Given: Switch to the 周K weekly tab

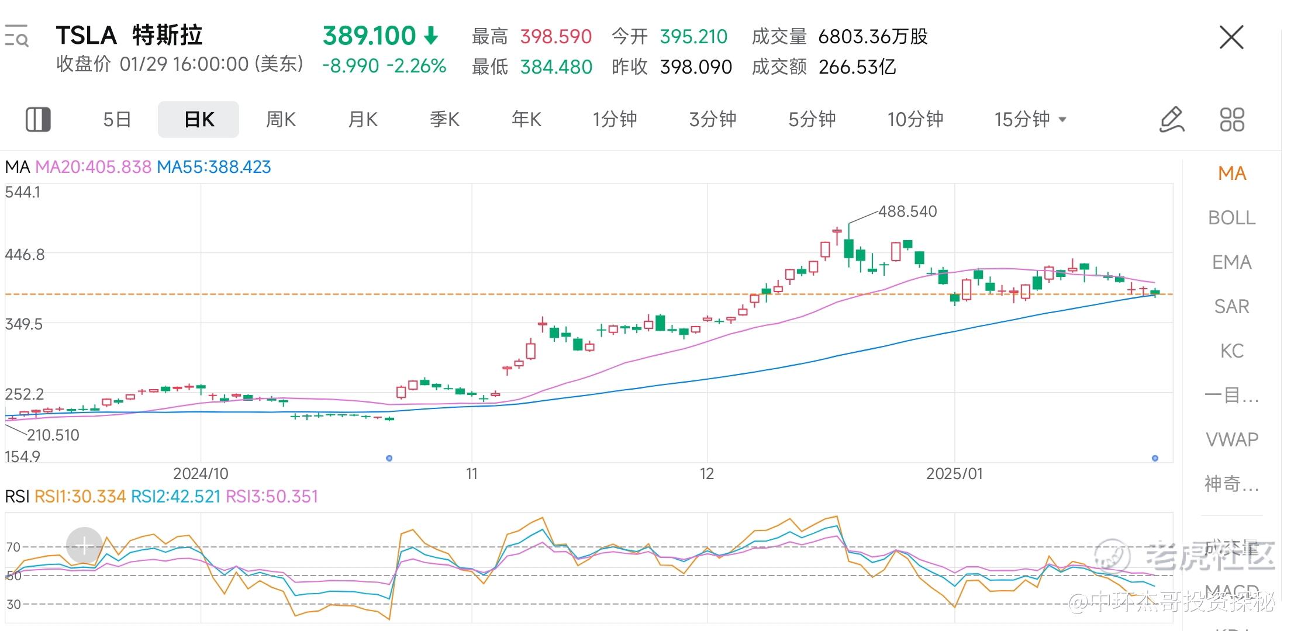Looking at the screenshot, I should [x=281, y=119].
